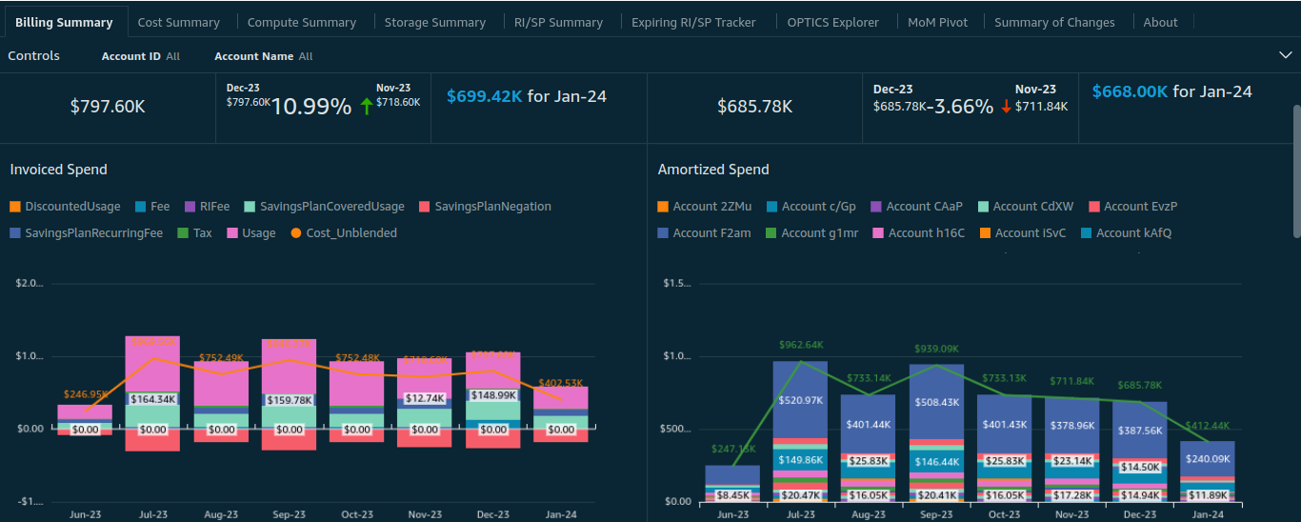Viewport: 1301px width, 522px height.
Task: Open the Account ID filter dropdown
Action: point(141,56)
